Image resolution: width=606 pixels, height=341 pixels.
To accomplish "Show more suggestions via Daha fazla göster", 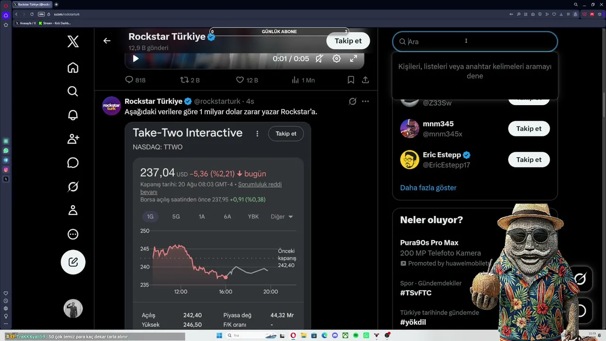I will click(x=428, y=188).
